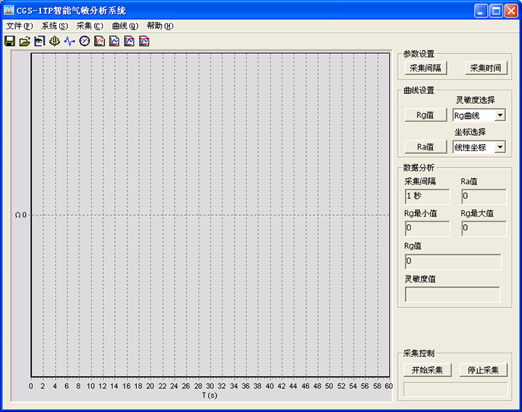The width and height of the screenshot is (522, 412).
Task: Open the 曲线(Q) menu
Action: (125, 26)
